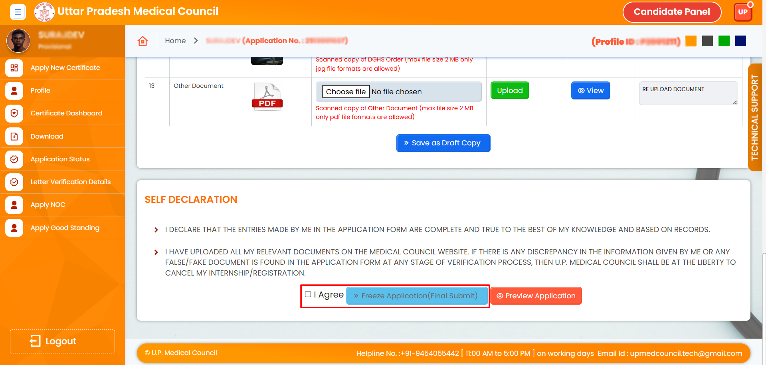Click Save as Draft Copy button
This screenshot has width=766, height=365.
pyautogui.click(x=443, y=143)
